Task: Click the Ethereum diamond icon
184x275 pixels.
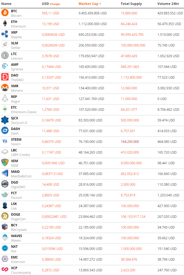Action: pos(5,24)
